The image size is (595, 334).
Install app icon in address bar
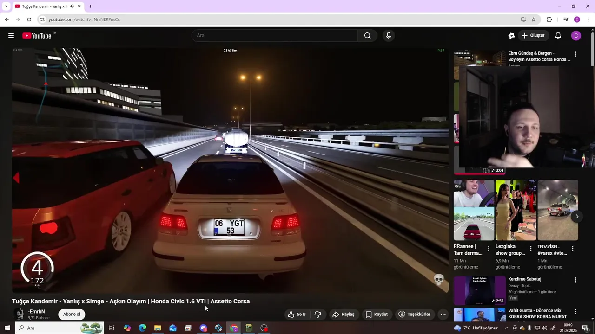point(523,19)
